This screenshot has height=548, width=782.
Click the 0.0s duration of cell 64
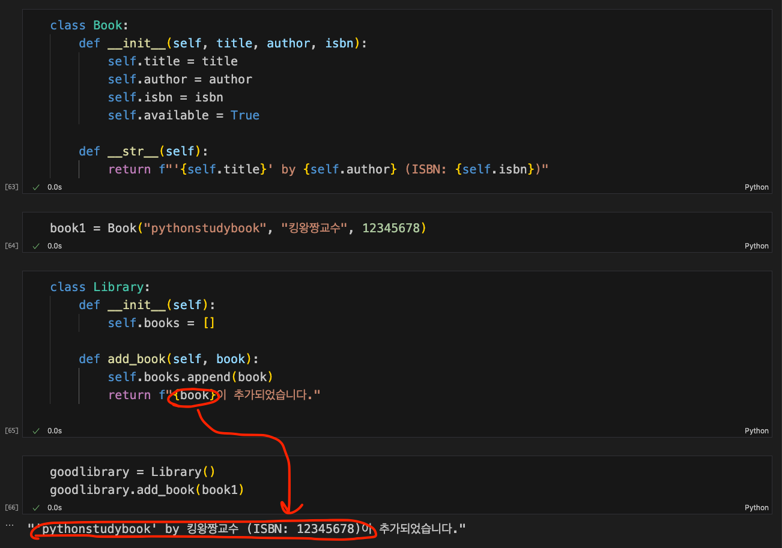tap(55, 246)
